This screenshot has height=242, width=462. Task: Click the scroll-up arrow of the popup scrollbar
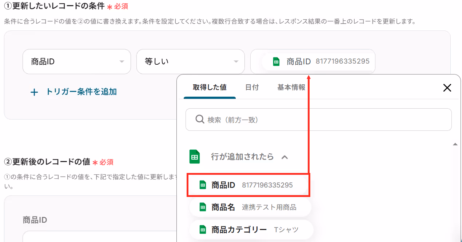455,145
